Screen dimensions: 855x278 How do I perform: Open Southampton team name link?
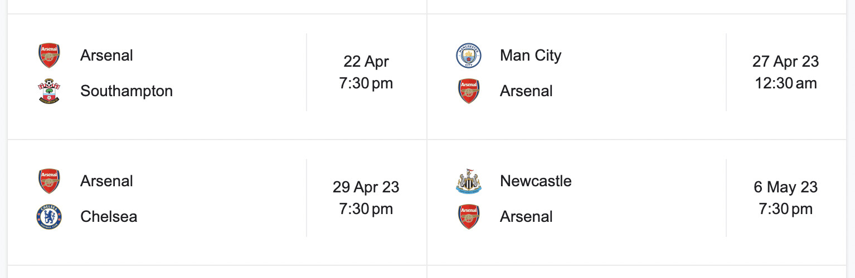pyautogui.click(x=127, y=91)
